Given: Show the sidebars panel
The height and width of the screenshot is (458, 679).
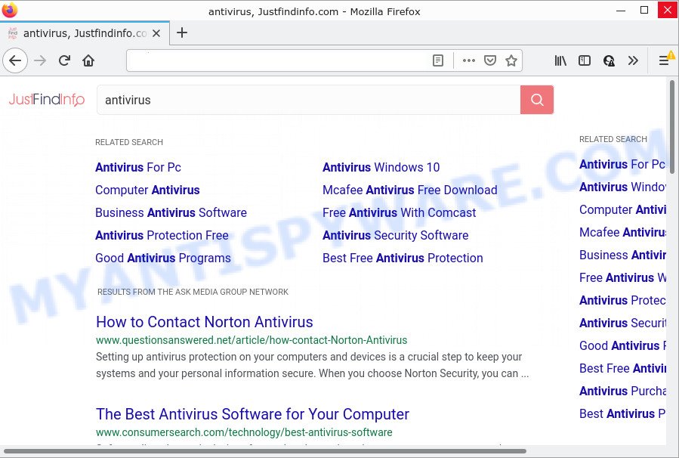Looking at the screenshot, I should [584, 60].
